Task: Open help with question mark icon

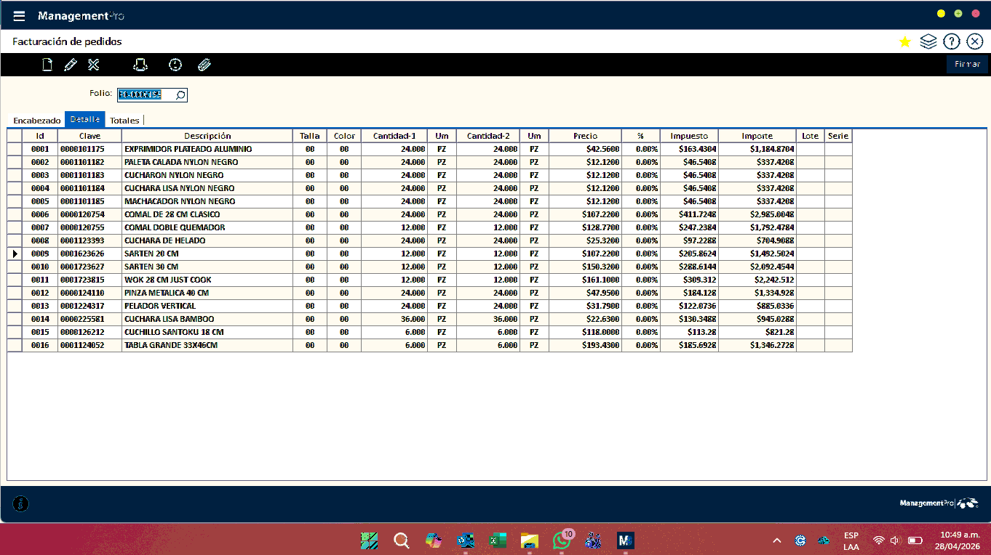Action: tap(951, 42)
